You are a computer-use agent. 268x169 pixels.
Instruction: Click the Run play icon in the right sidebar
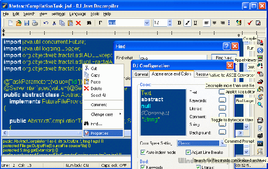click(260, 50)
